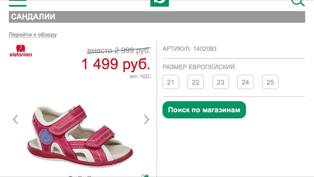The height and width of the screenshot is (177, 314).
Task: Click the green Deichmann logo
Action: coord(159,3)
